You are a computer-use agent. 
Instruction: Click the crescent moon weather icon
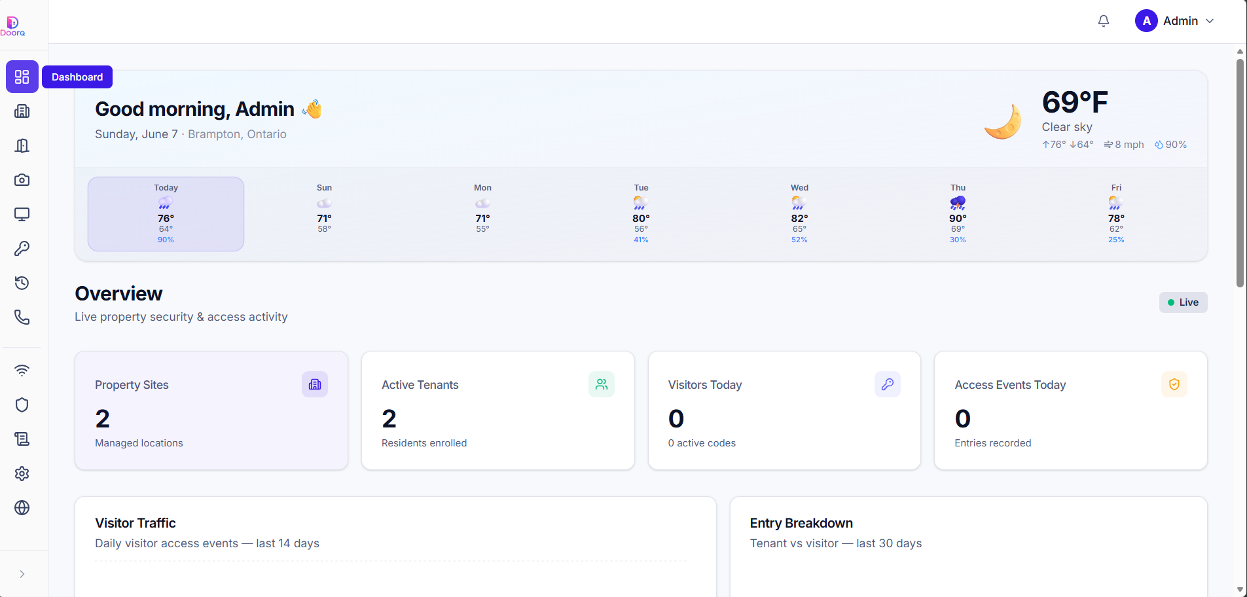1003,122
